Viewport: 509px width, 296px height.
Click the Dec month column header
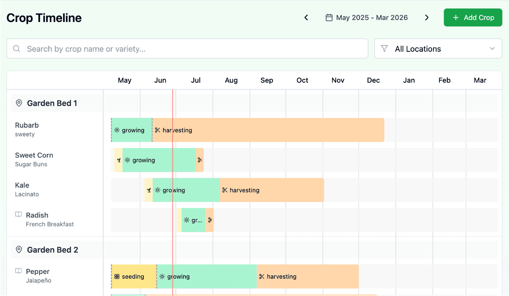coord(373,80)
